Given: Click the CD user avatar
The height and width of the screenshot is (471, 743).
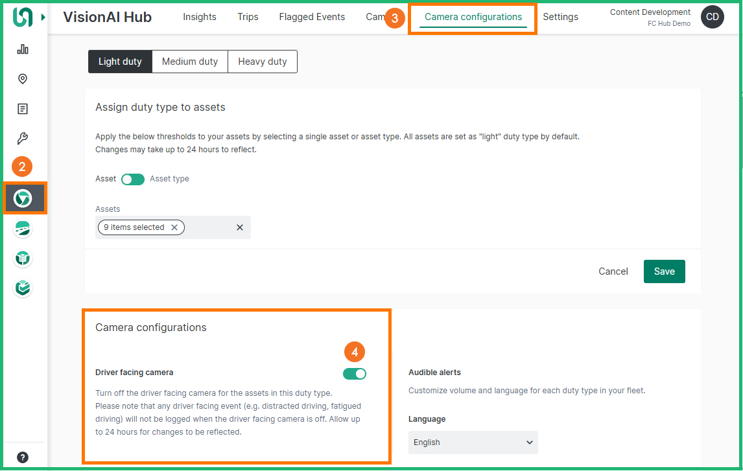Looking at the screenshot, I should click(712, 17).
